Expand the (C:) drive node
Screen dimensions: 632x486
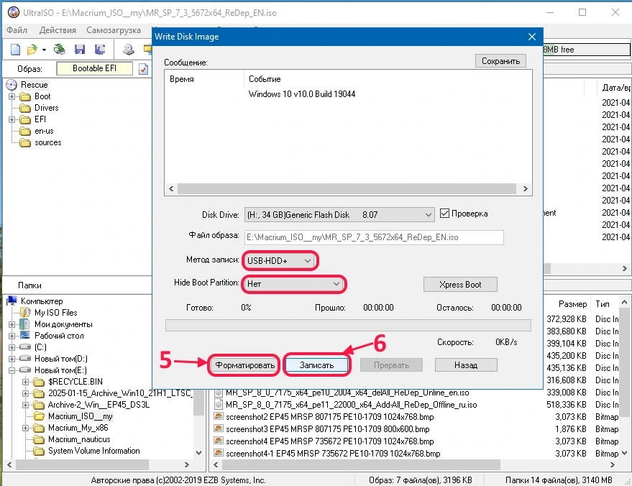coord(12,347)
